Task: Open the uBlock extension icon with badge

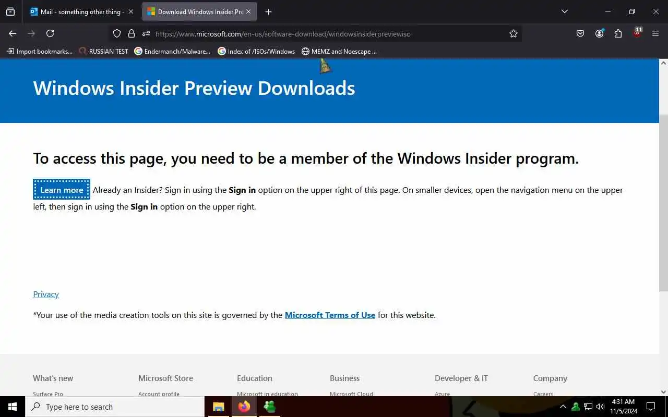Action: [637, 32]
